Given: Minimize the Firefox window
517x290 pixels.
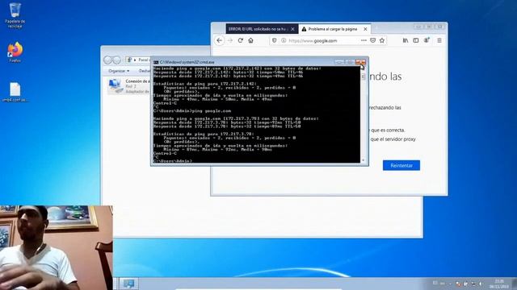Looking at the screenshot, I should coord(418,27).
